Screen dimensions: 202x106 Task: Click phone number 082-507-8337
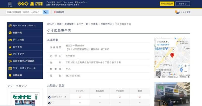click(x=73, y=76)
